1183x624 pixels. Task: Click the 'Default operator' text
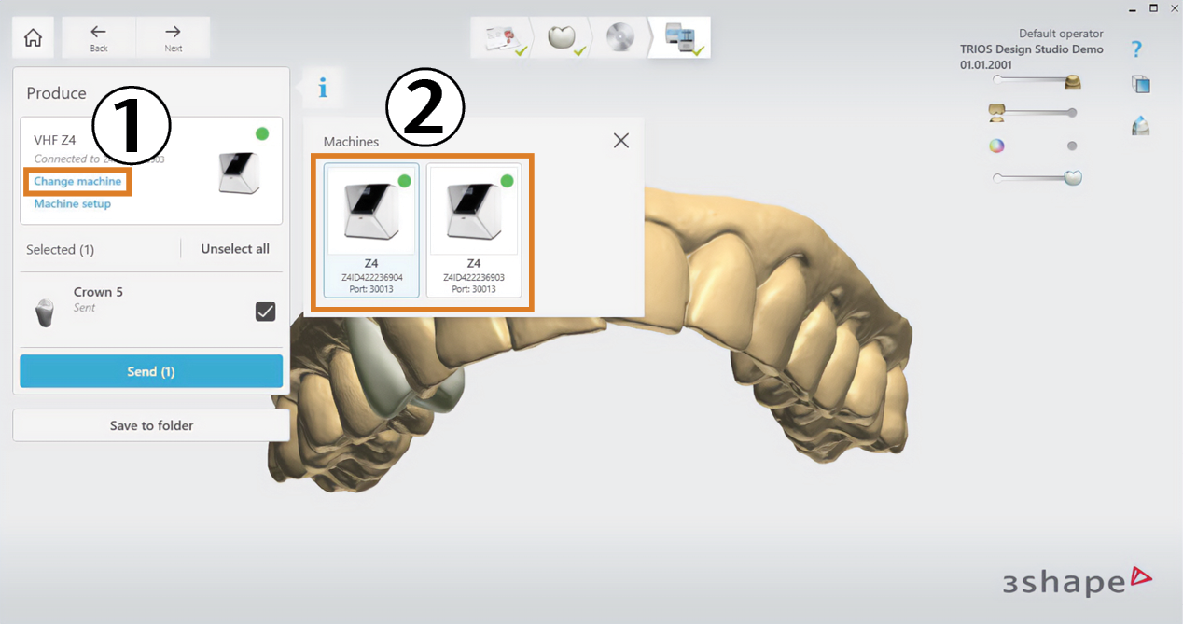(x=1061, y=34)
